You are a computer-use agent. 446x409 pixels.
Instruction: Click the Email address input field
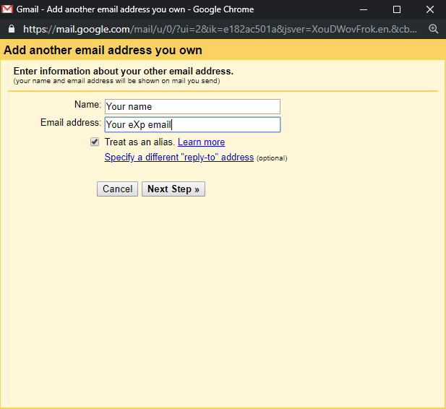[192, 124]
